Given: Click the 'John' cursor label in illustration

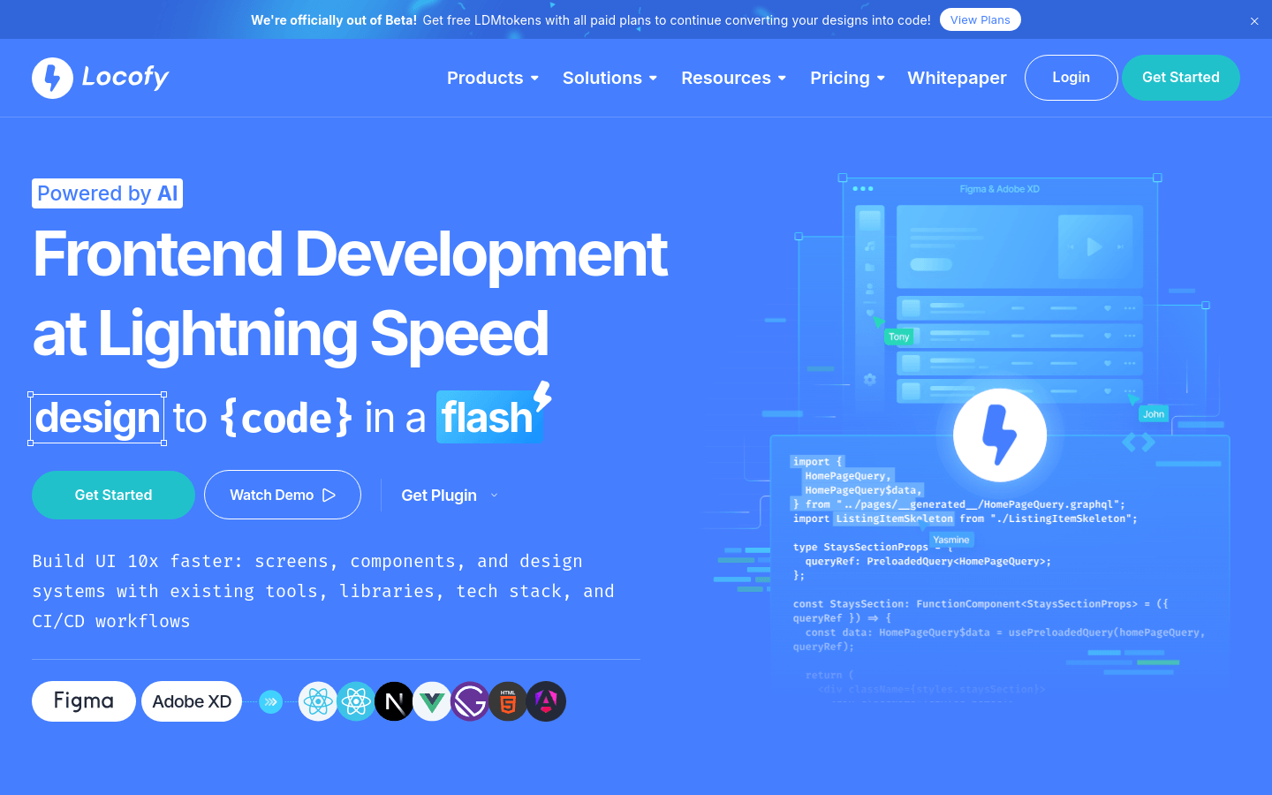Looking at the screenshot, I should [1154, 413].
